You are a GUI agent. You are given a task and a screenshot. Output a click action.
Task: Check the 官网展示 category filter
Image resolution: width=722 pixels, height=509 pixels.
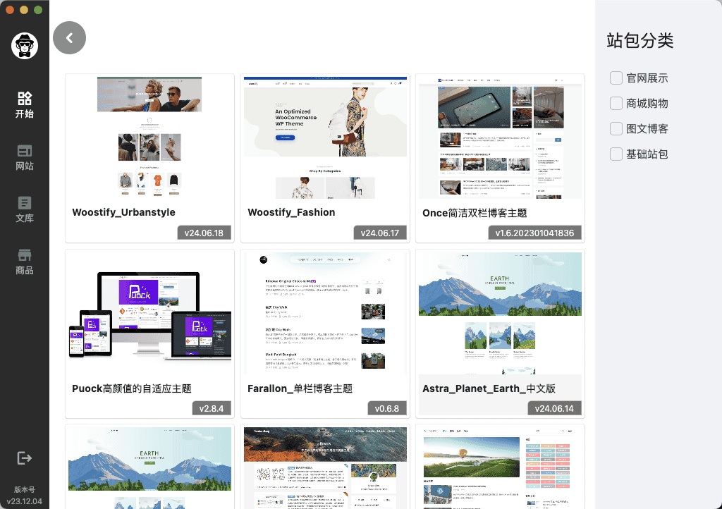616,78
